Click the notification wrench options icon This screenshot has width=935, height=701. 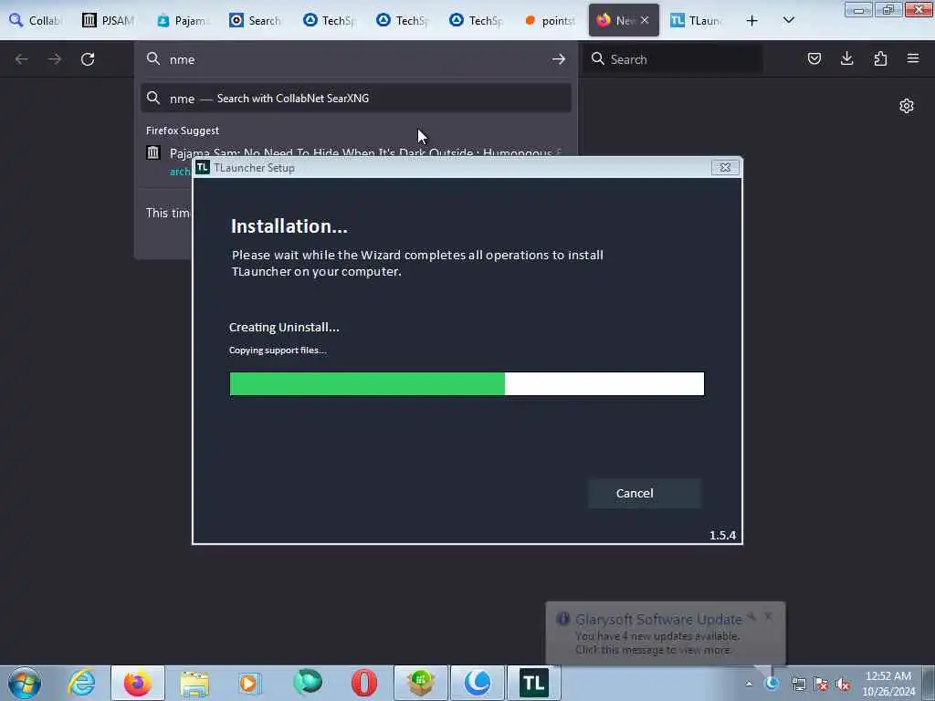(752, 616)
